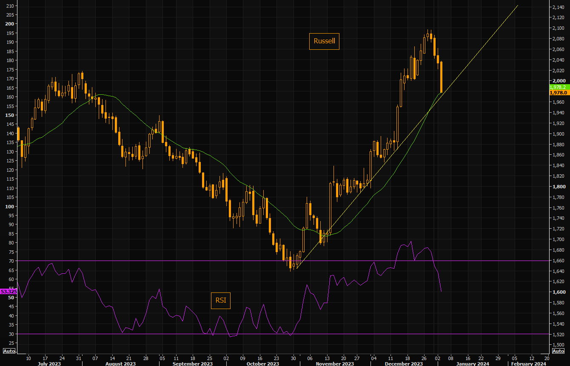The image size is (570, 366).
Task: Click the December 2023 month label
Action: point(405,363)
